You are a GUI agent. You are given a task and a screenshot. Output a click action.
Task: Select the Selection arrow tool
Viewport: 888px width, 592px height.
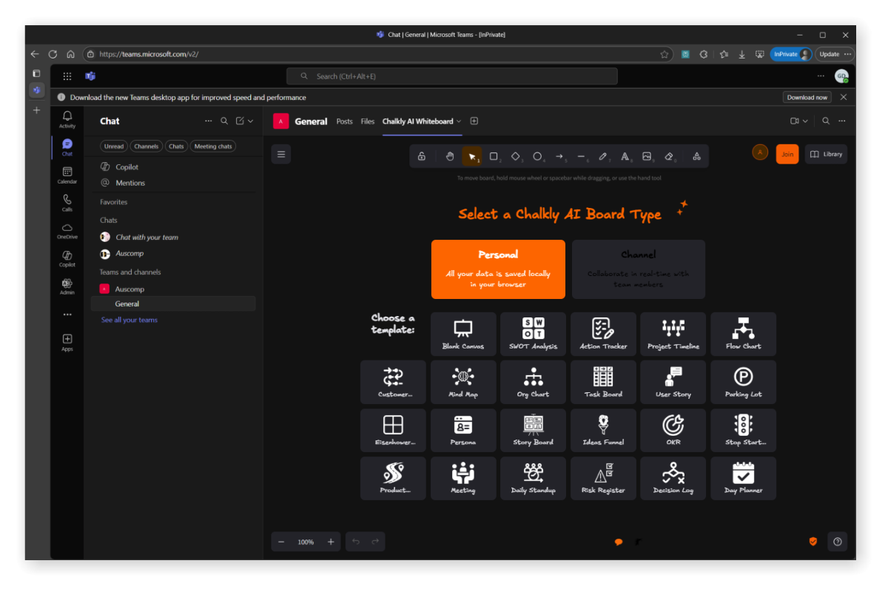point(472,156)
